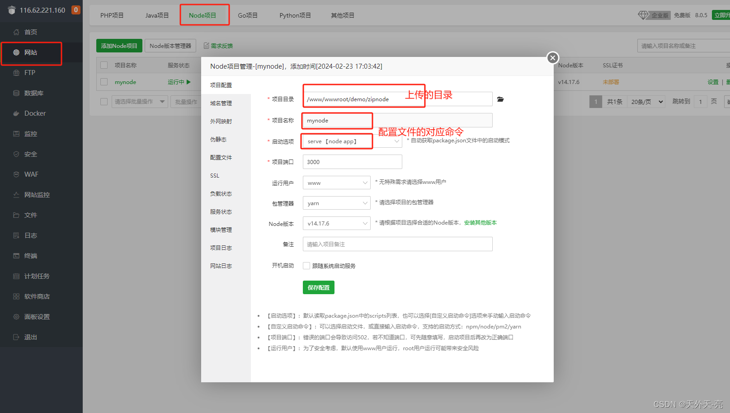Open the 20条/页 page size dropdown

point(647,102)
